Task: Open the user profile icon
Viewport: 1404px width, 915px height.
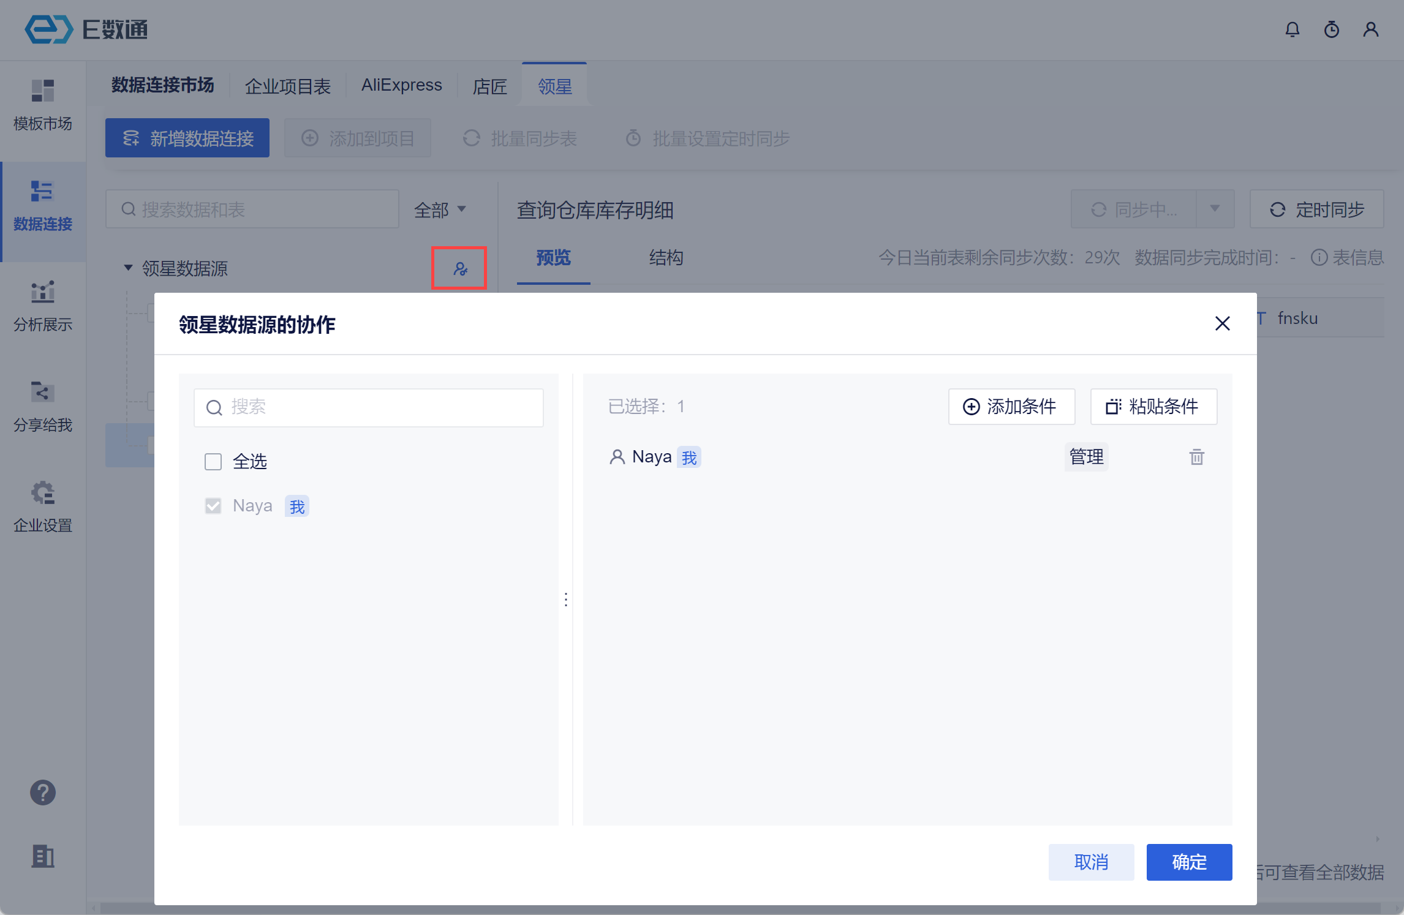Action: pos(1370,29)
